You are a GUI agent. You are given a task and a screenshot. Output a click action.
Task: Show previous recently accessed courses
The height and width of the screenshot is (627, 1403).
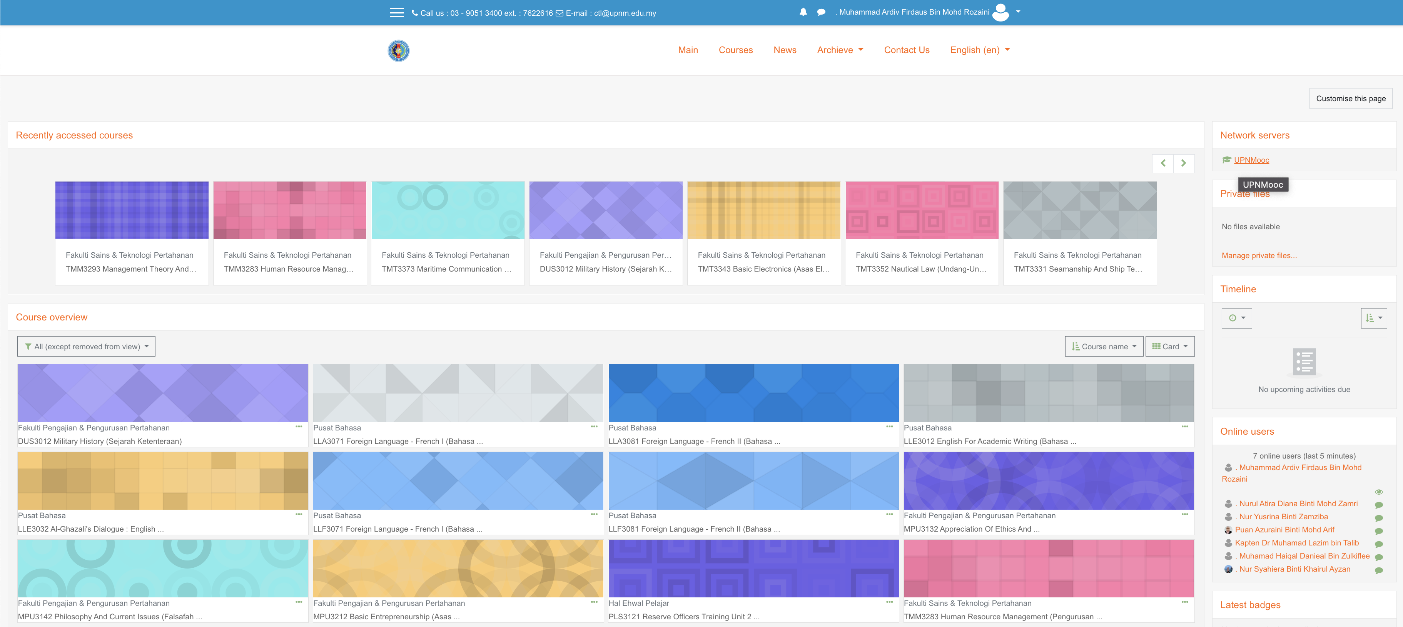tap(1162, 163)
